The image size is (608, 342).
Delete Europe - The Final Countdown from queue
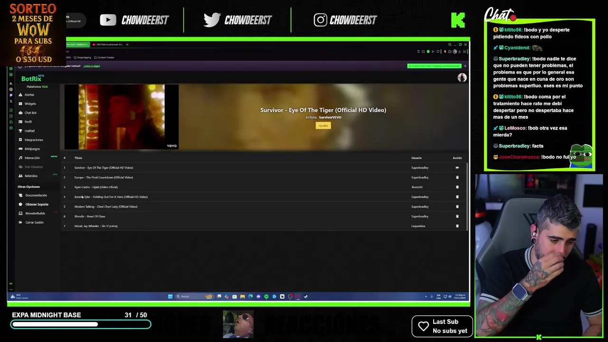coord(457,177)
